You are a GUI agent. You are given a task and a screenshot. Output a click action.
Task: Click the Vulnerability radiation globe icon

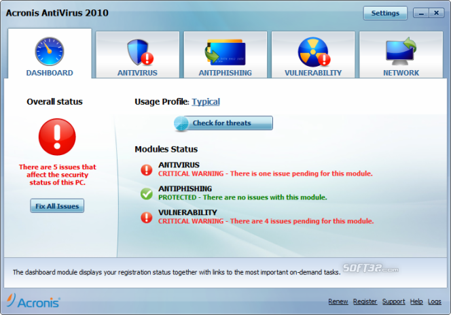tap(314, 52)
